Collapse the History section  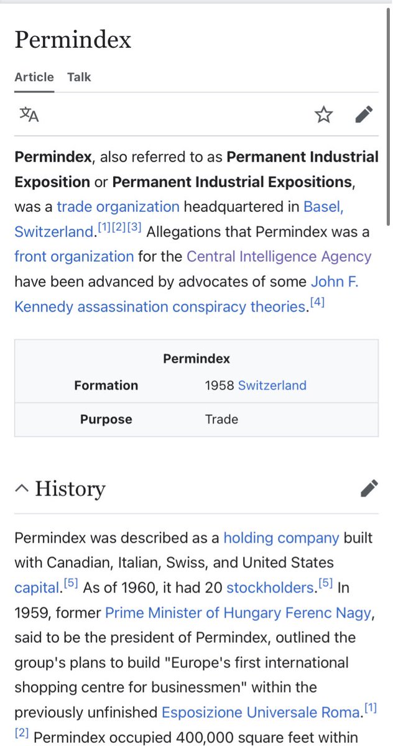point(21,489)
